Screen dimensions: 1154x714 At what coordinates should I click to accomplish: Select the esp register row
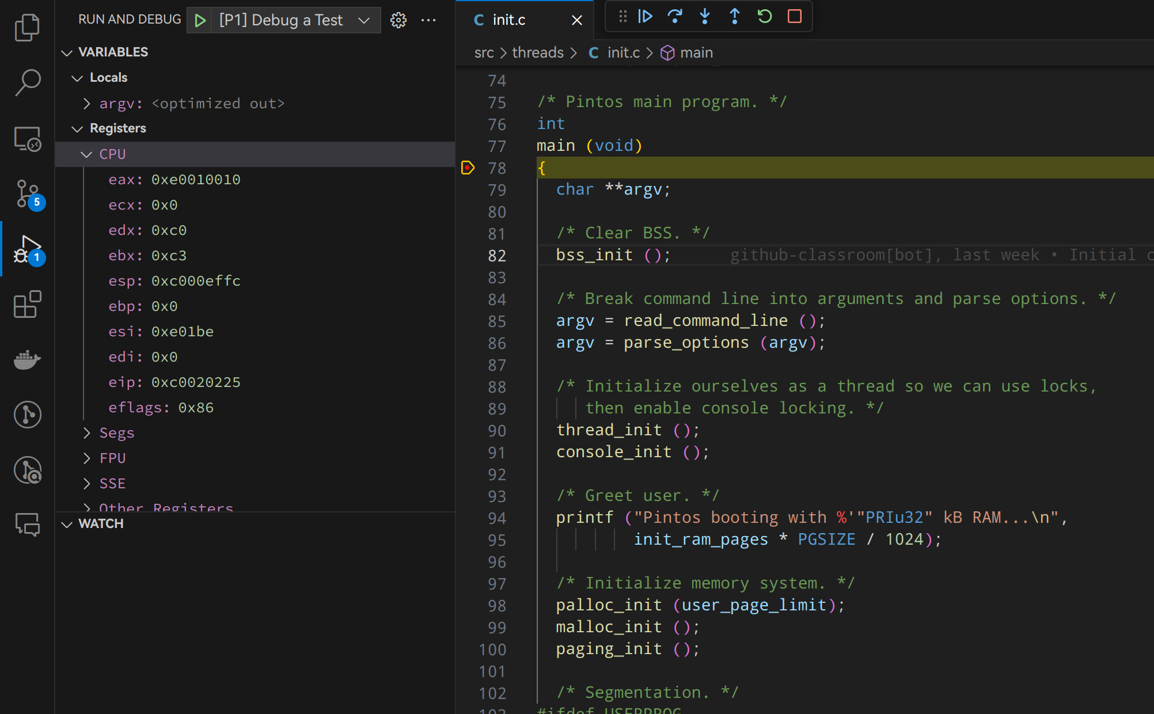point(255,280)
